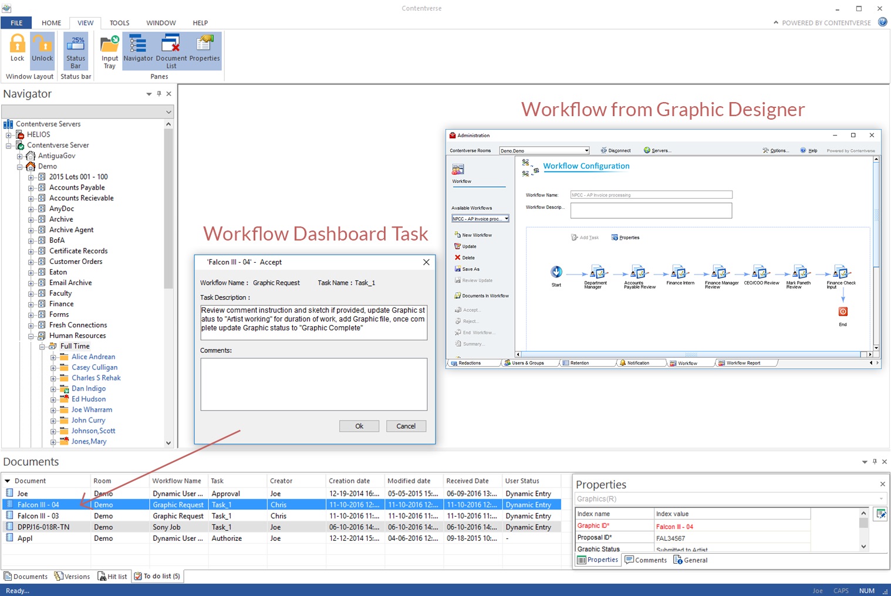This screenshot has width=891, height=596.
Task: Click the Workflow icon in the Administration sidebar
Action: click(x=458, y=170)
